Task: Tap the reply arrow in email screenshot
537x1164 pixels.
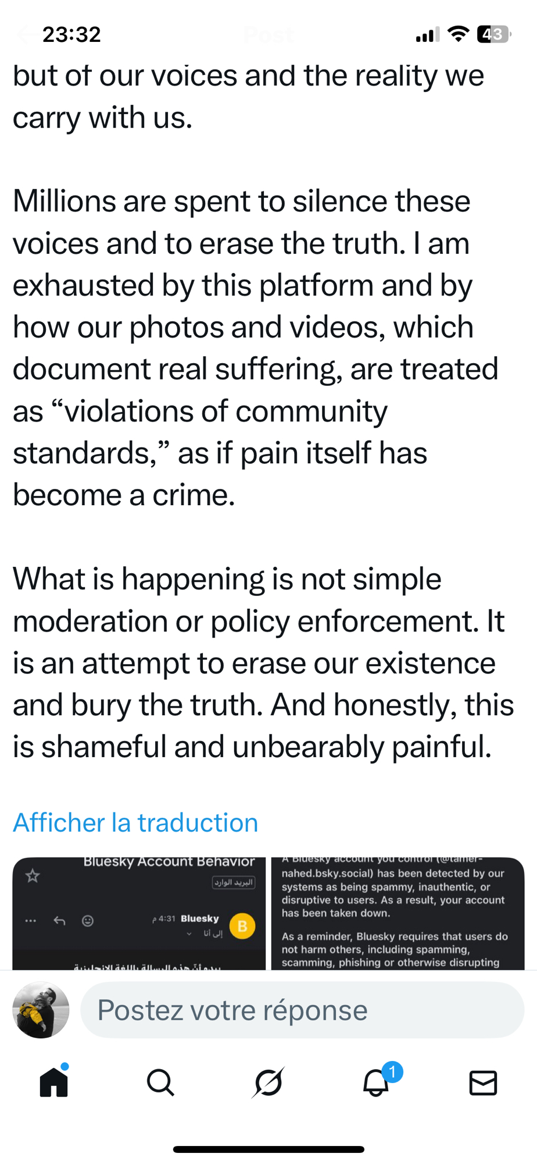Action: [x=59, y=921]
